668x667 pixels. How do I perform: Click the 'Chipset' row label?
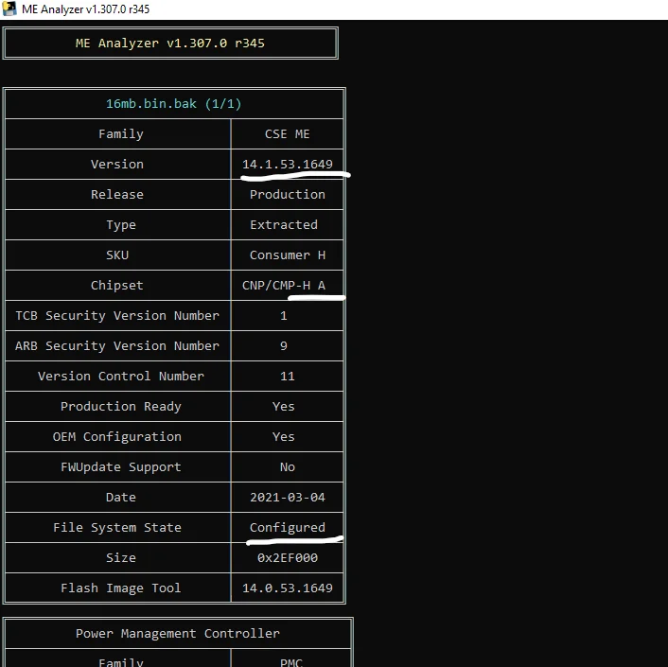tap(117, 286)
